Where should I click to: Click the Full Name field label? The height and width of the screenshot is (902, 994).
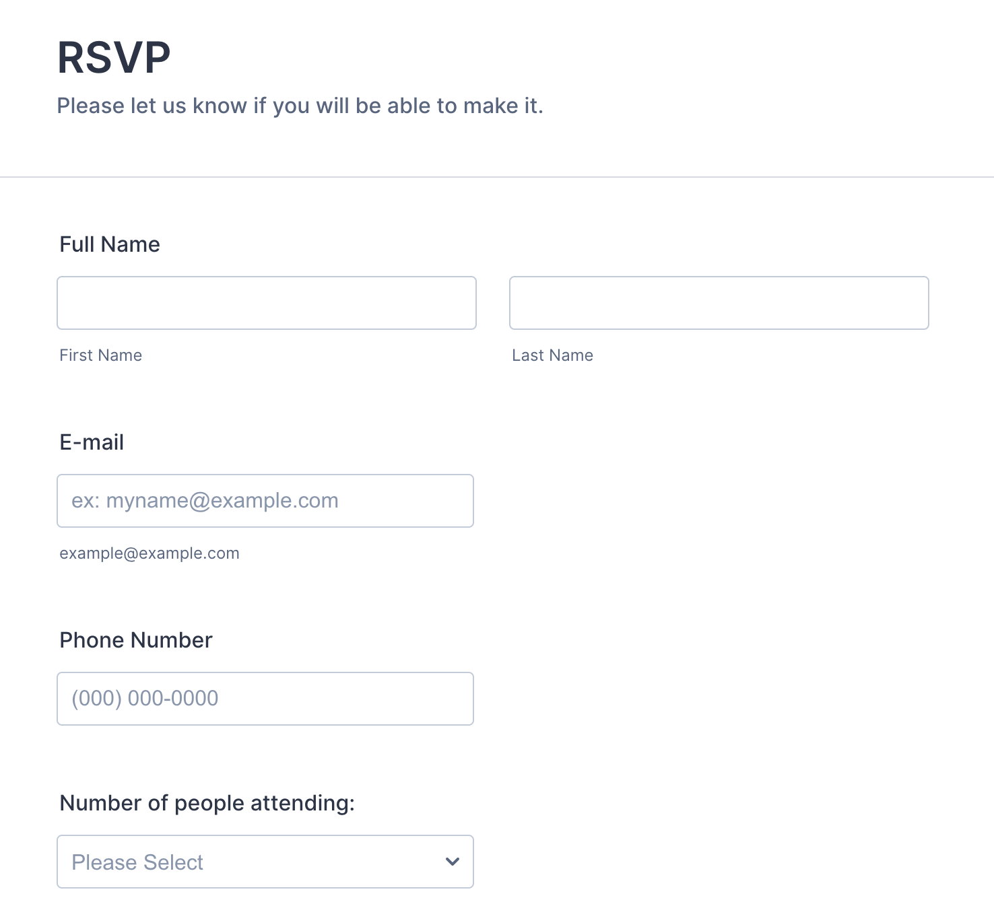[110, 244]
